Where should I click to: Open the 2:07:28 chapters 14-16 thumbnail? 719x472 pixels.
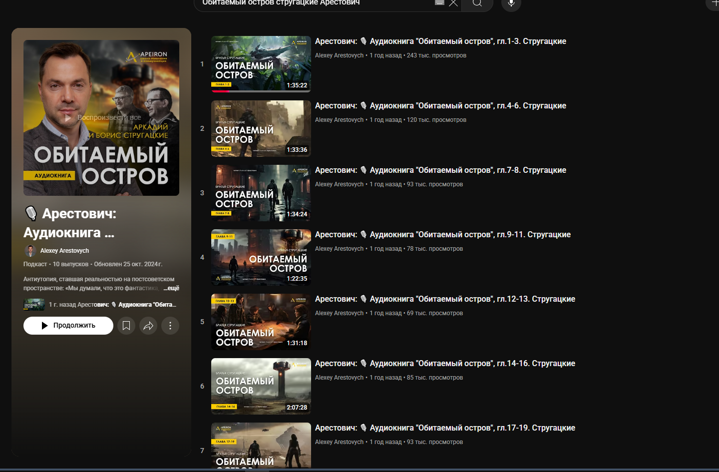click(261, 386)
